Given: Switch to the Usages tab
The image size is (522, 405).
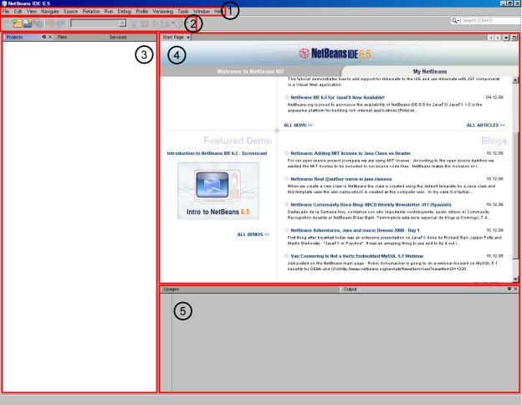Looking at the screenshot, I should pyautogui.click(x=171, y=289).
